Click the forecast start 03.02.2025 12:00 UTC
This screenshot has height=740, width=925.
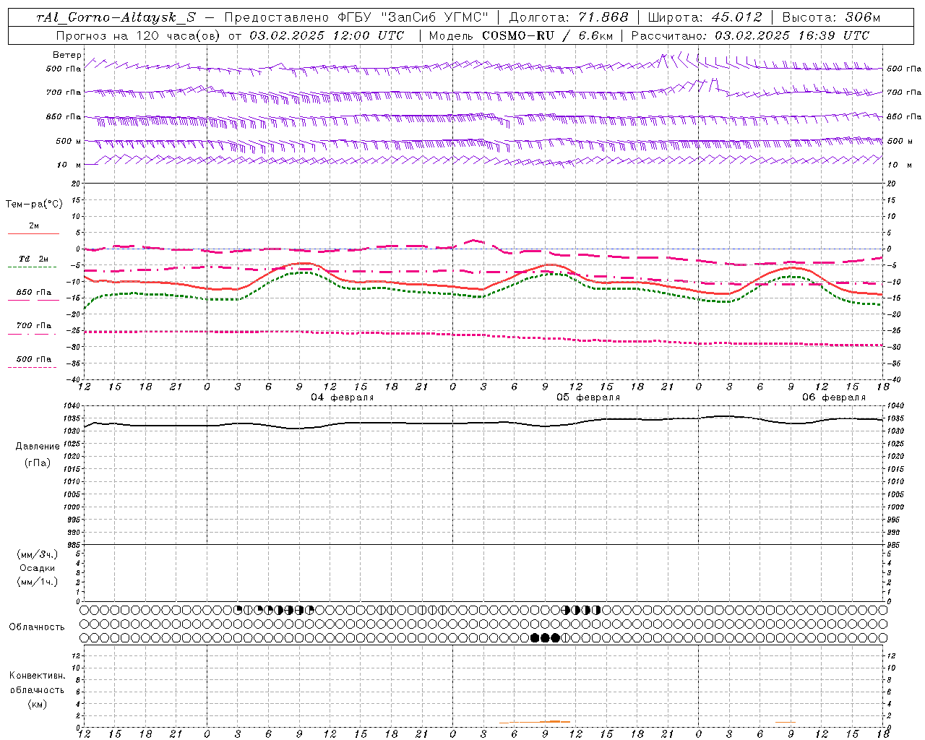[327, 35]
